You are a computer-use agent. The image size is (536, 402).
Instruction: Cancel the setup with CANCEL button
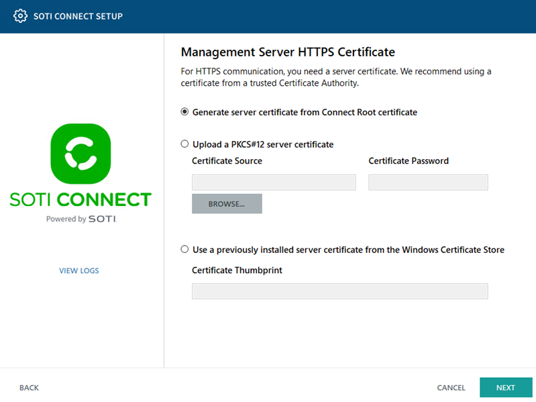coord(451,388)
